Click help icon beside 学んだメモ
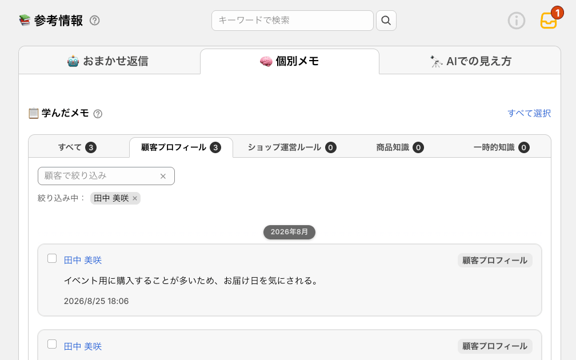 point(98,114)
